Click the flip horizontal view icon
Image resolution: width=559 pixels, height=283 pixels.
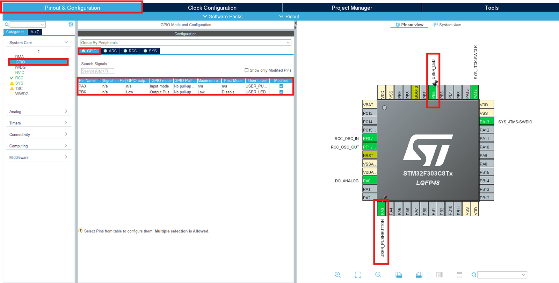(x=439, y=275)
